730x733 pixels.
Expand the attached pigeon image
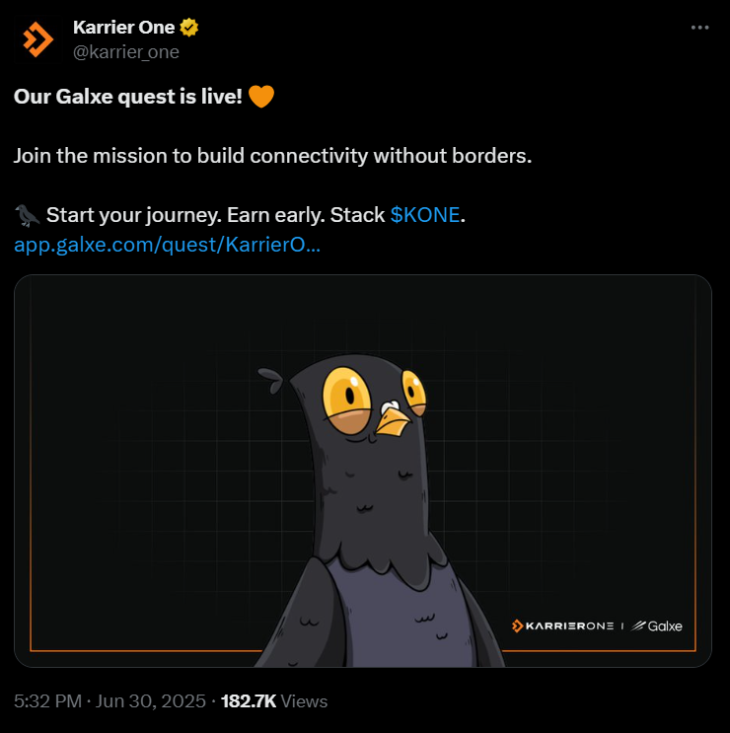(363, 471)
